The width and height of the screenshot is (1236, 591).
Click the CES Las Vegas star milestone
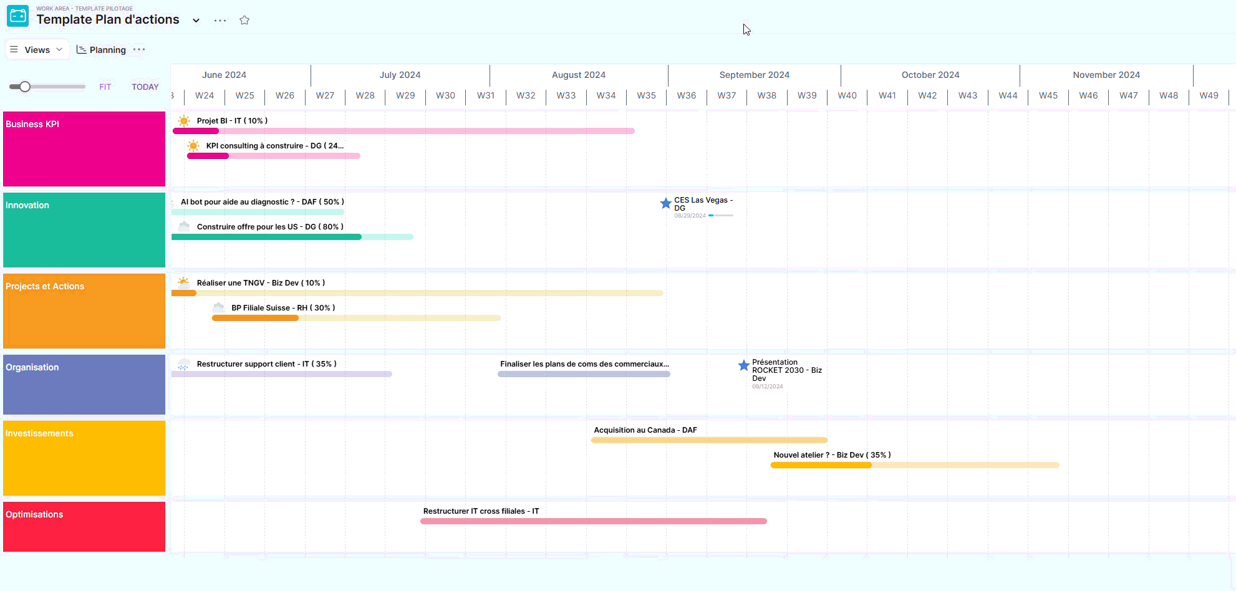tap(665, 204)
